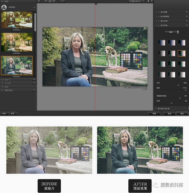189x193 pixels.
Task: Open the 历史 section
Action: pyautogui.click(x=18, y=87)
